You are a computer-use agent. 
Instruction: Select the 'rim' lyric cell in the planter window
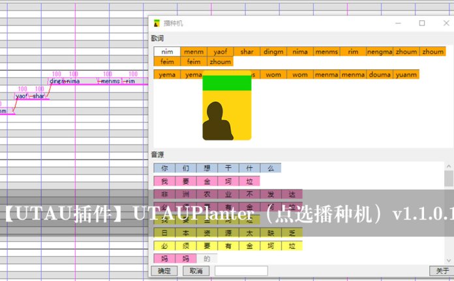354,52
